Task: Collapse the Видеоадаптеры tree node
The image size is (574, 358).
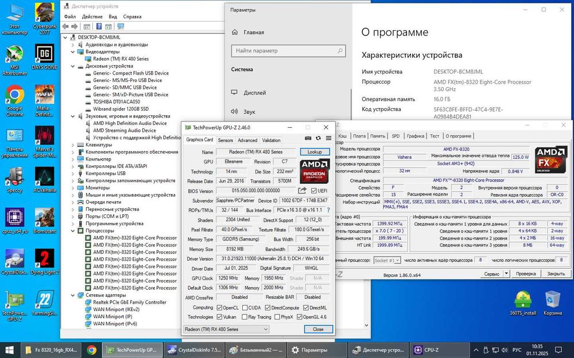Action: [72, 52]
